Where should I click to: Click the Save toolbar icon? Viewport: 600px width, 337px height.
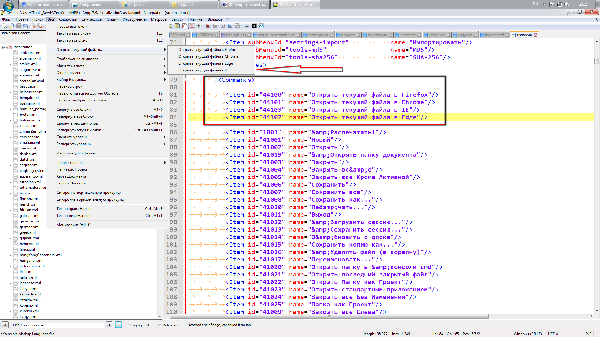(18, 26)
